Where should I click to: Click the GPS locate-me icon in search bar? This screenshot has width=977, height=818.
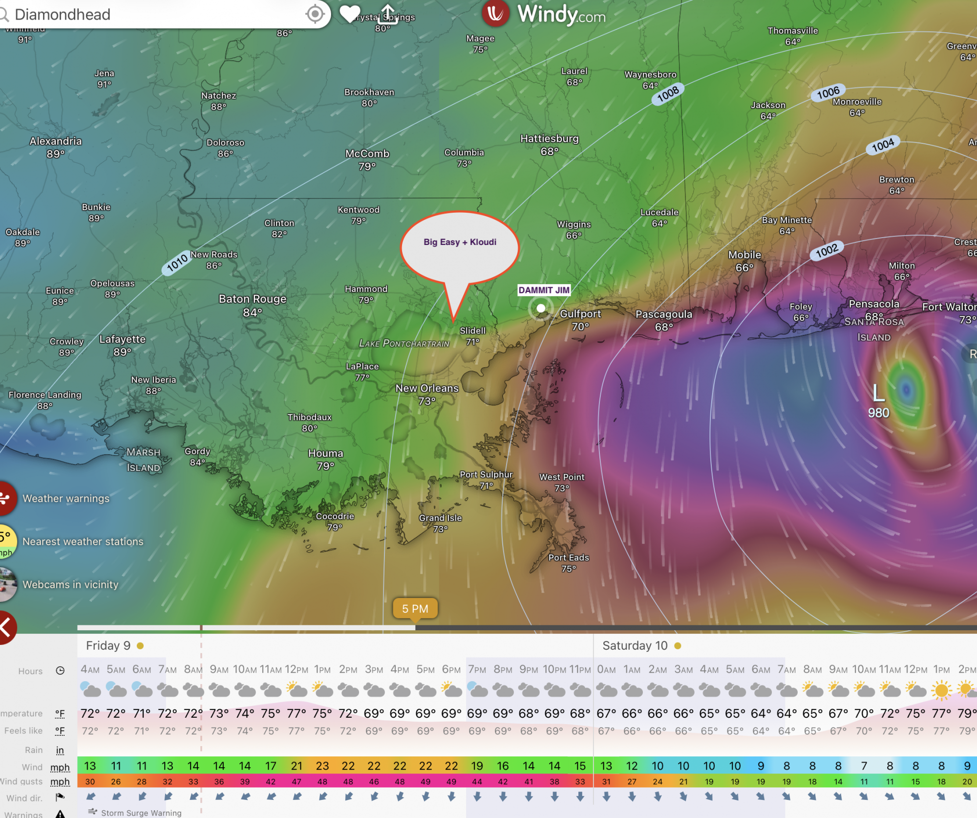[x=315, y=14]
